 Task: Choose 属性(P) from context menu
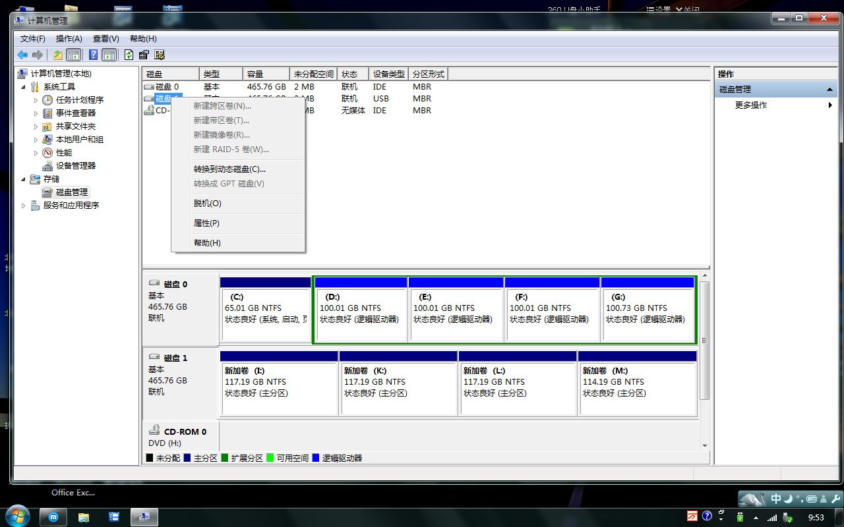point(238,223)
